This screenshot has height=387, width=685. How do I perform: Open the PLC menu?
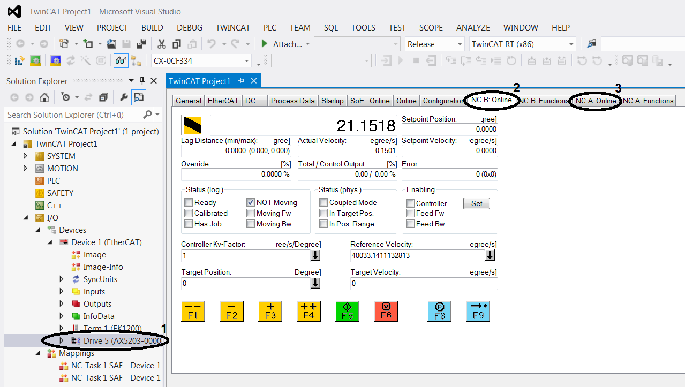click(x=270, y=27)
